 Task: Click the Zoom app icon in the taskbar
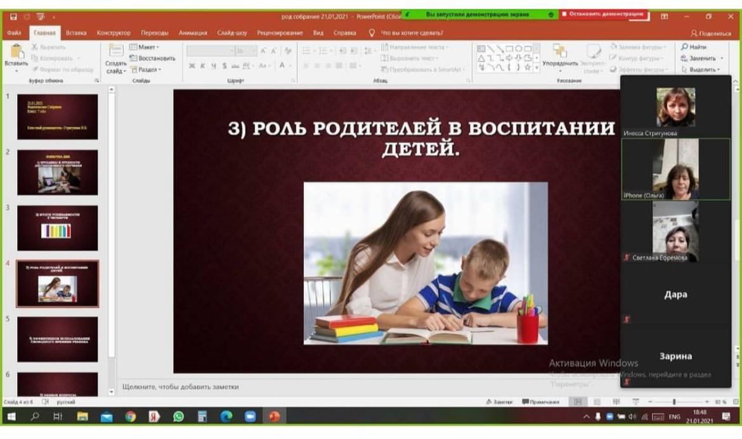[x=250, y=416]
